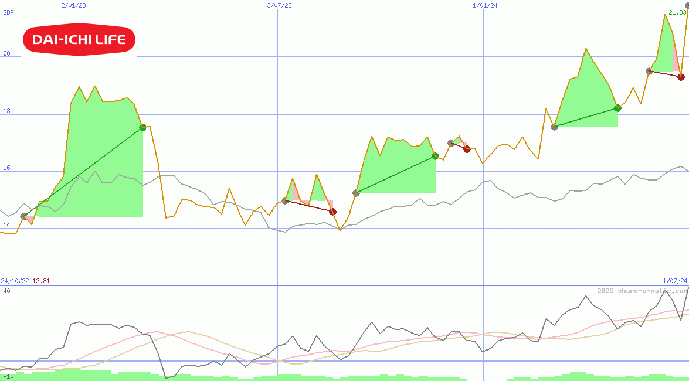Image resolution: width=689 pixels, height=381 pixels.
Task: Click the red marker just before 1/01/24
Action: (467, 149)
